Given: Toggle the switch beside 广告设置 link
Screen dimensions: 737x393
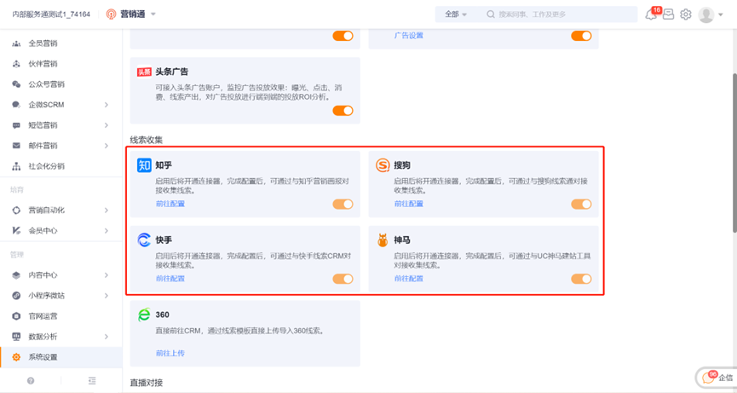Looking at the screenshot, I should (581, 36).
